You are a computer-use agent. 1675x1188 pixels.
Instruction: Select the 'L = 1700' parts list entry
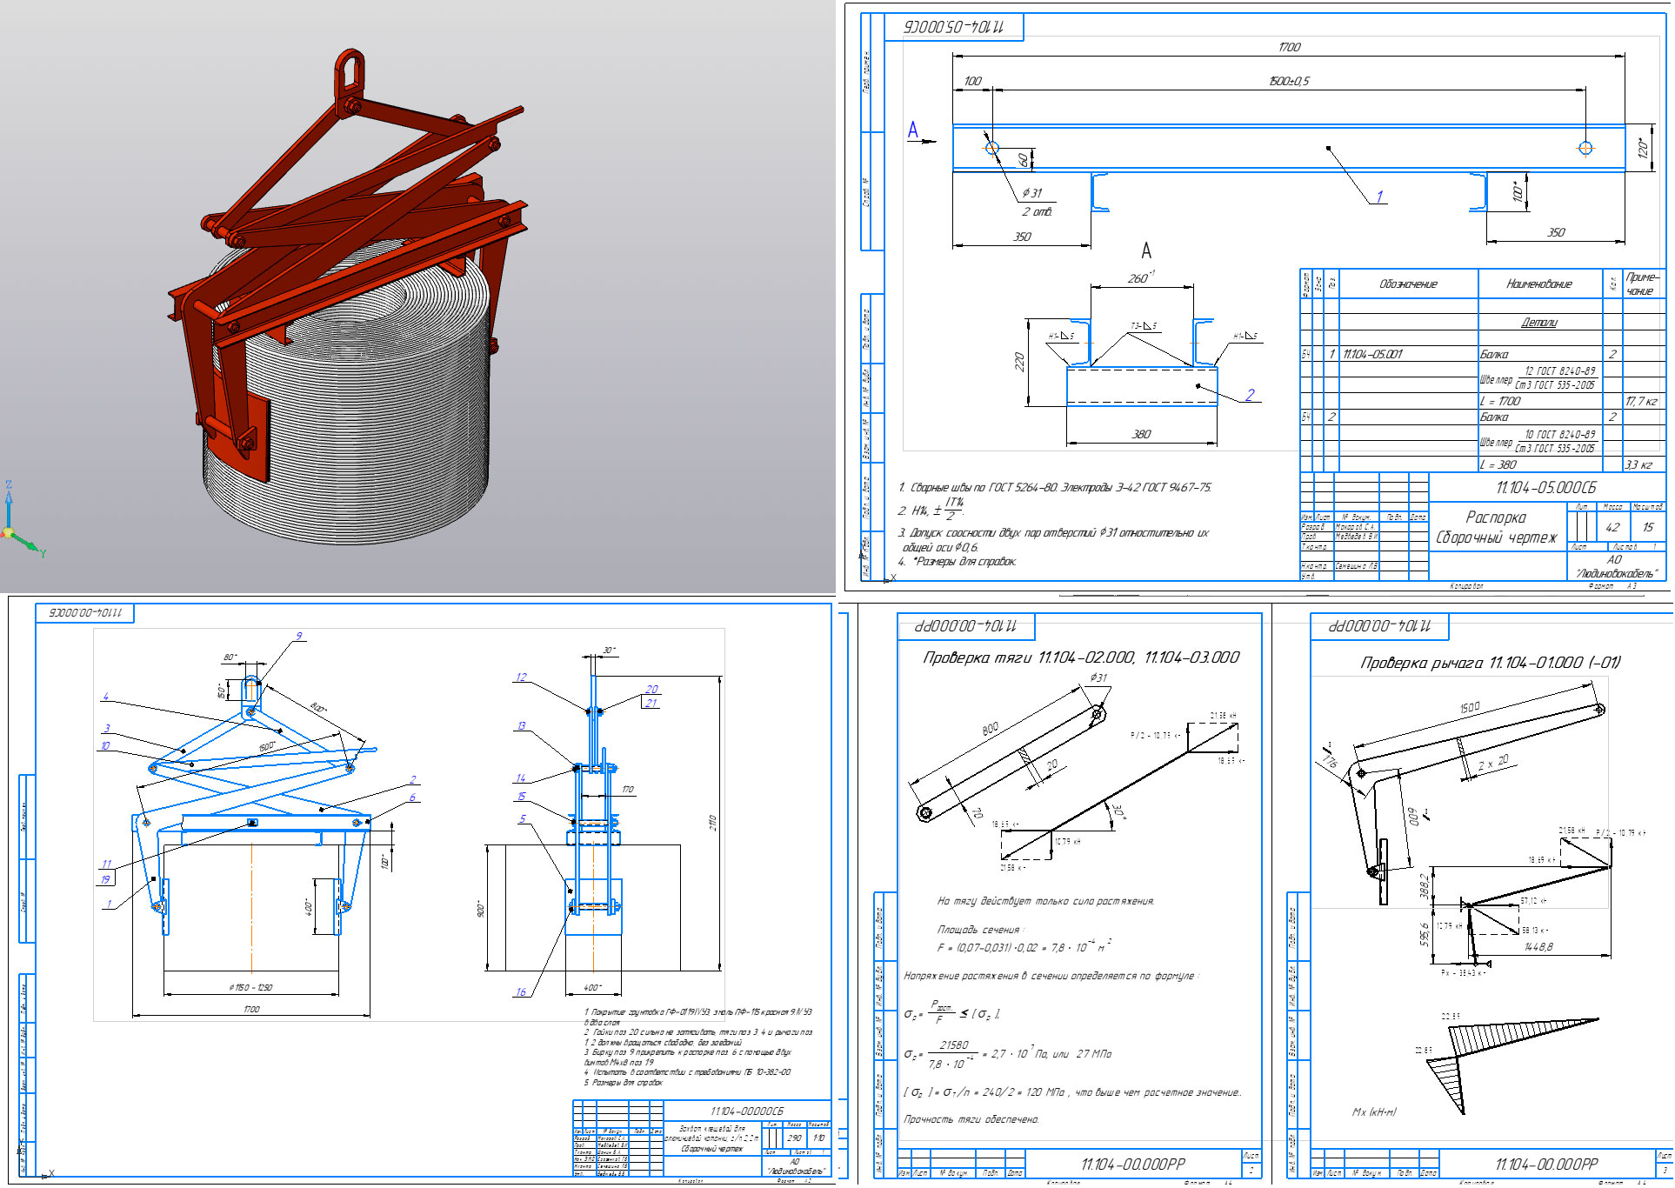click(x=1500, y=401)
